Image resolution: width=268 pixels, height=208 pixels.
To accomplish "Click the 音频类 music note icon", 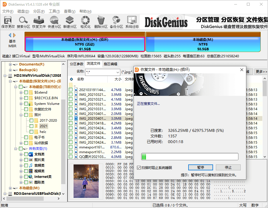I will 31,166.
